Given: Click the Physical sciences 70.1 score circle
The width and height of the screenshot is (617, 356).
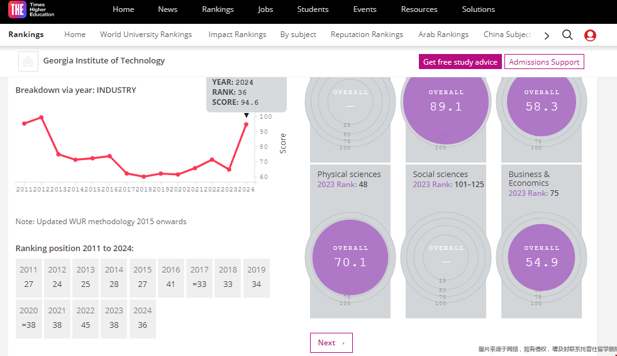Looking at the screenshot, I should [x=350, y=257].
